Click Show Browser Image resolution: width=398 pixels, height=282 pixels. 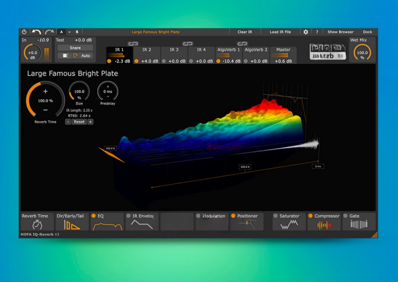point(340,32)
